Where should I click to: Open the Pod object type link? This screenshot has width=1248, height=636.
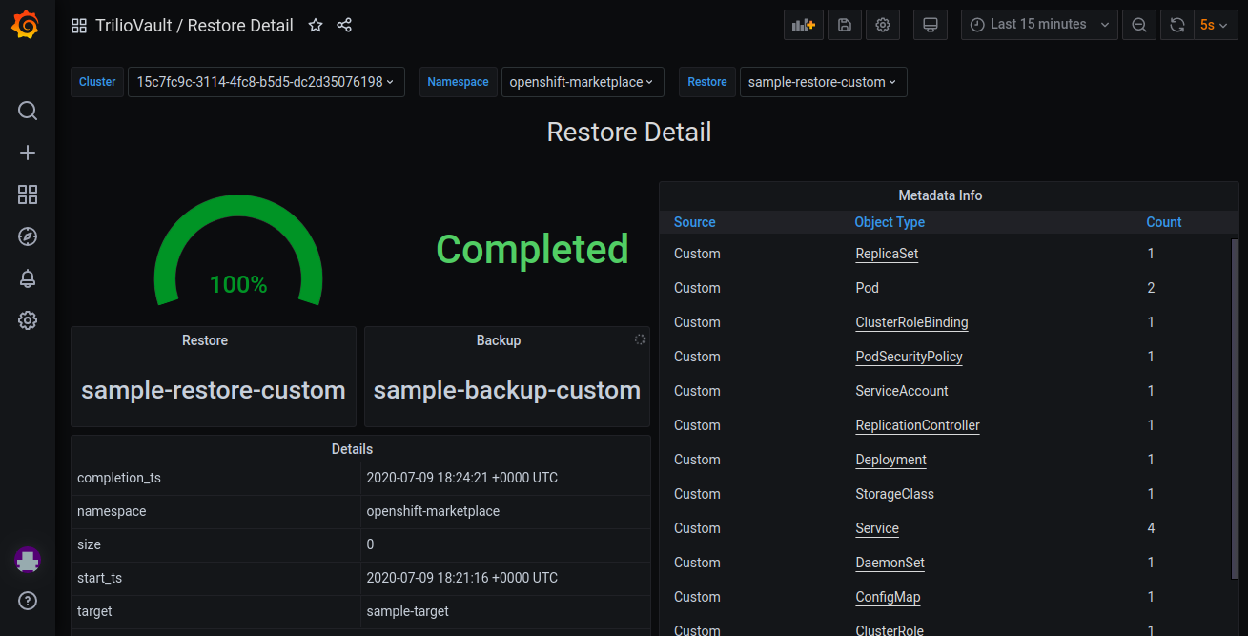pyautogui.click(x=867, y=288)
